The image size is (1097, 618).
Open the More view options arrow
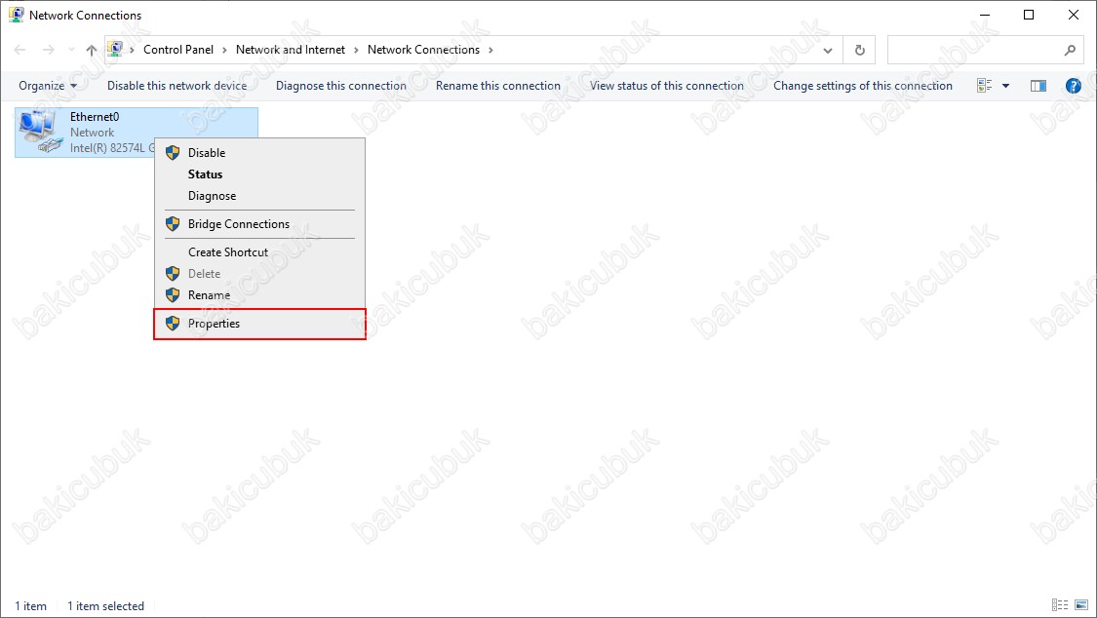click(x=1006, y=86)
